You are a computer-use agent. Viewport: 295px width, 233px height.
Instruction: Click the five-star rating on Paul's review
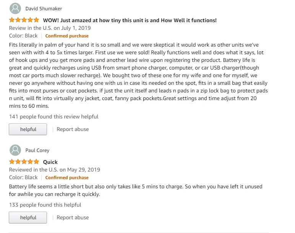click(x=24, y=162)
